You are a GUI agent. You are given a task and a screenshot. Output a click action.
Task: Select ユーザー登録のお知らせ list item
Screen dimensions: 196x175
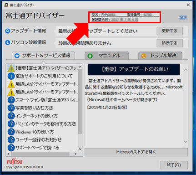[x=38, y=139]
